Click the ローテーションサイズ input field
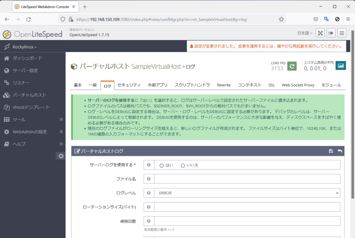The height and width of the screenshot is (238, 355). (247, 207)
